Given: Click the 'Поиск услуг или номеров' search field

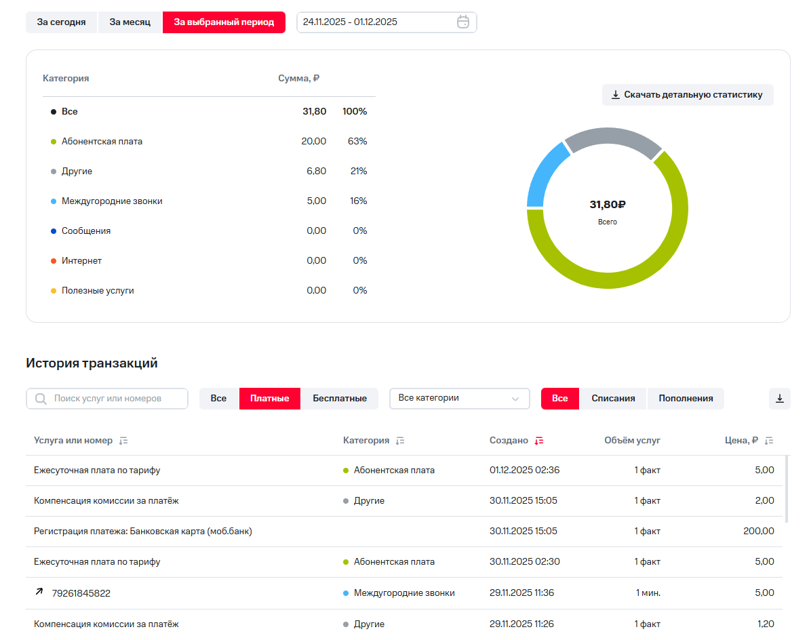Looking at the screenshot, I should click(x=115, y=399).
